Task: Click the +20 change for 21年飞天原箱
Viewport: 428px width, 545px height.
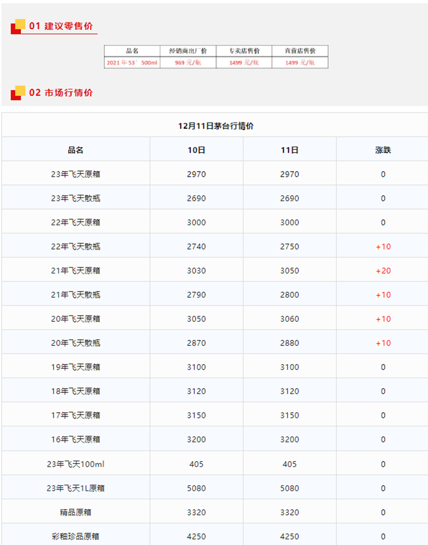Action: [383, 271]
